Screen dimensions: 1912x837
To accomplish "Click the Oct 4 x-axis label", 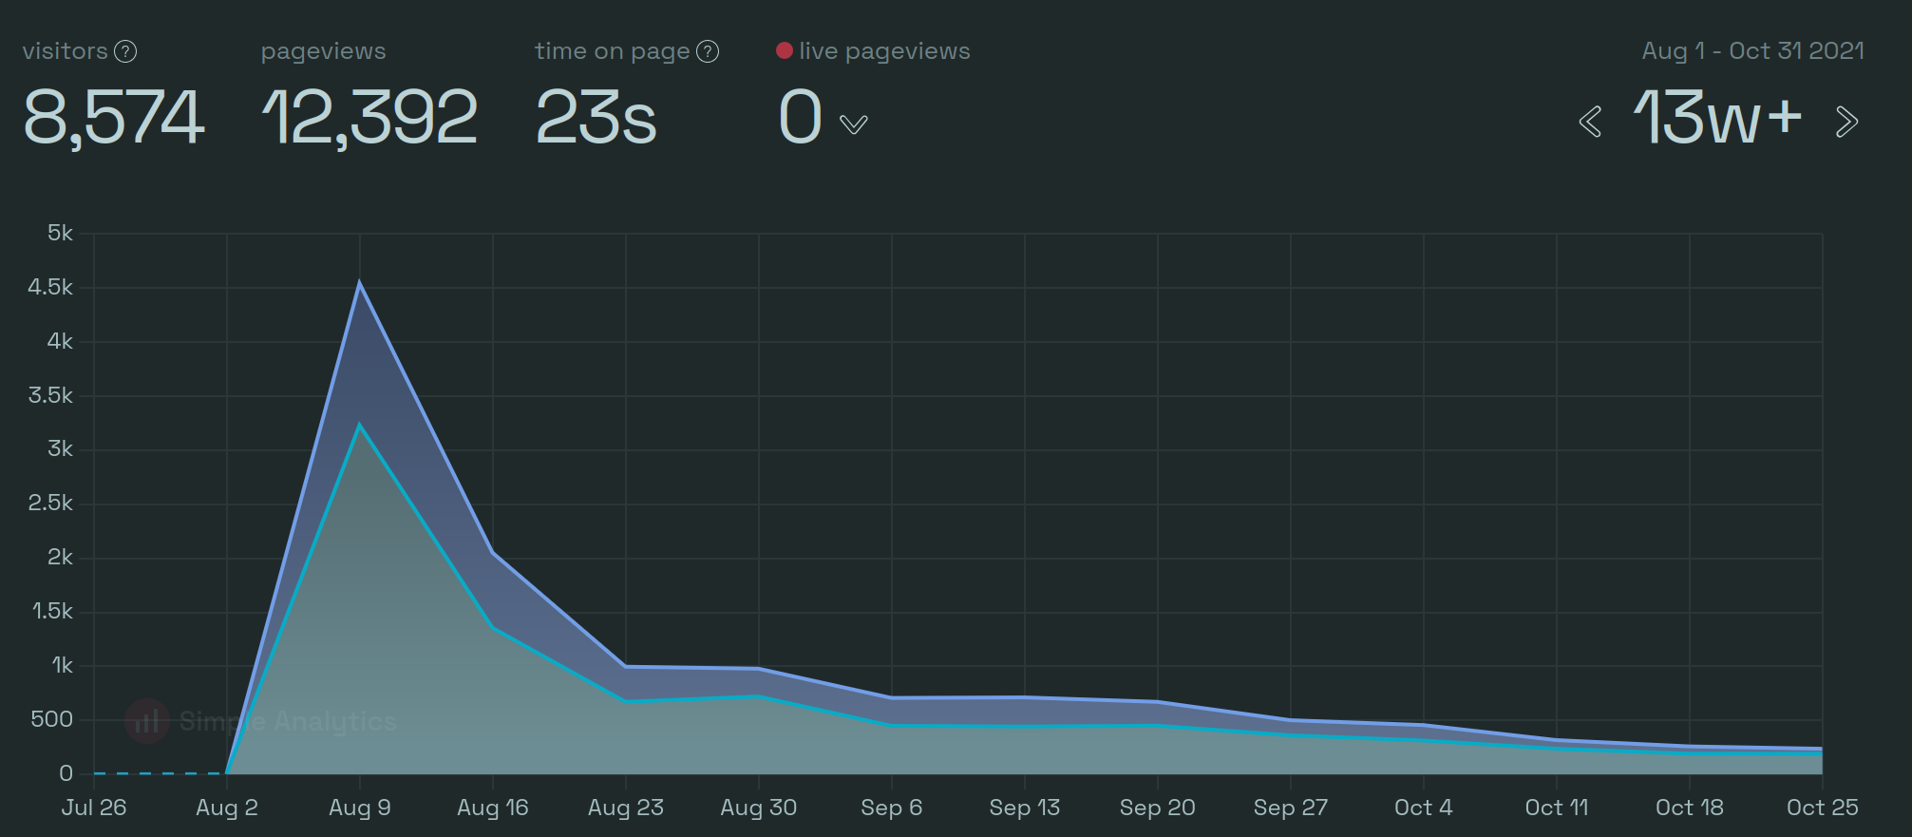I will (x=1423, y=808).
